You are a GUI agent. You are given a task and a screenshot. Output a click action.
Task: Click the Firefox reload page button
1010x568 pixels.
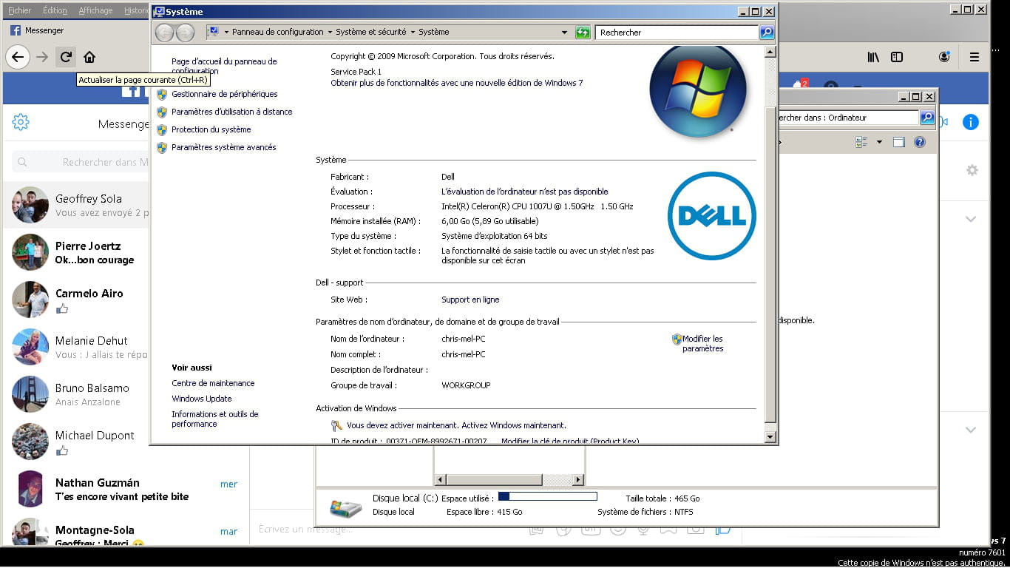[x=66, y=57]
